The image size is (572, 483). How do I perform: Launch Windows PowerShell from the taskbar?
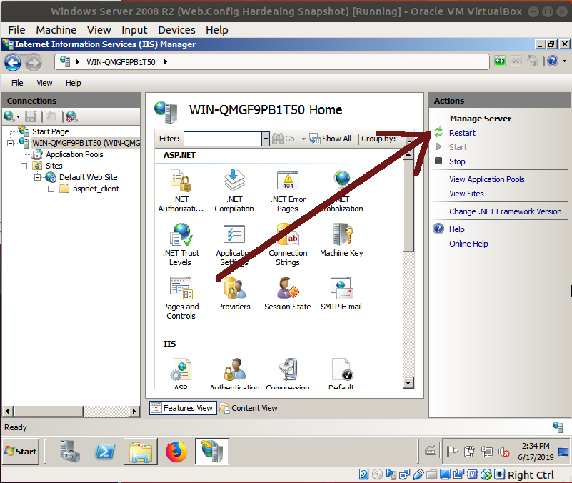click(x=105, y=452)
